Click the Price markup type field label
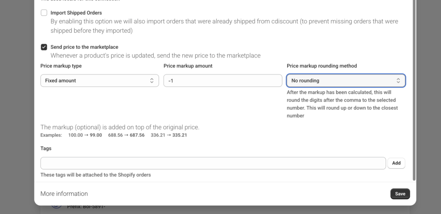 coord(61,66)
